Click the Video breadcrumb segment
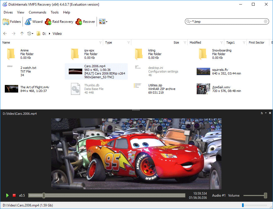 click(57, 33)
